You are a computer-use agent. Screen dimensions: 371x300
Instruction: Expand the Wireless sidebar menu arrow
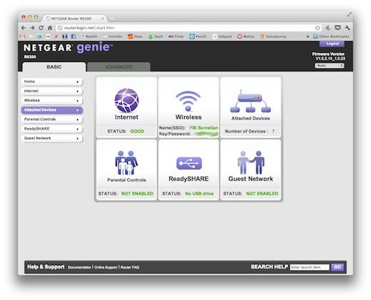pos(78,100)
